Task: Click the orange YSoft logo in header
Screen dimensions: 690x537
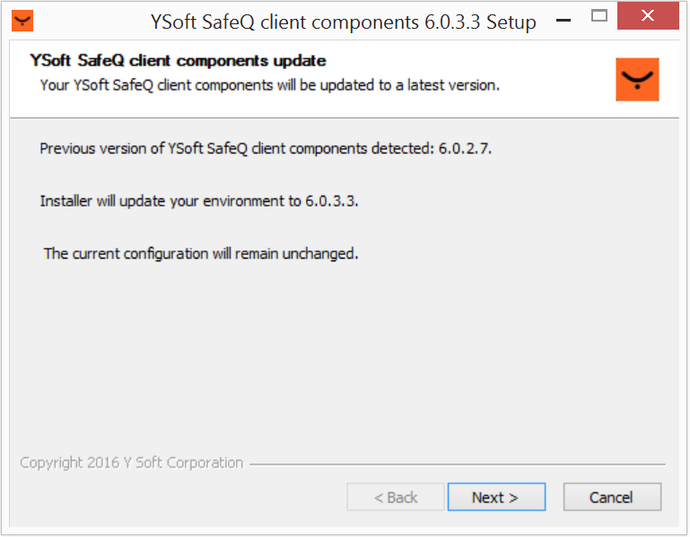Action: [638, 80]
